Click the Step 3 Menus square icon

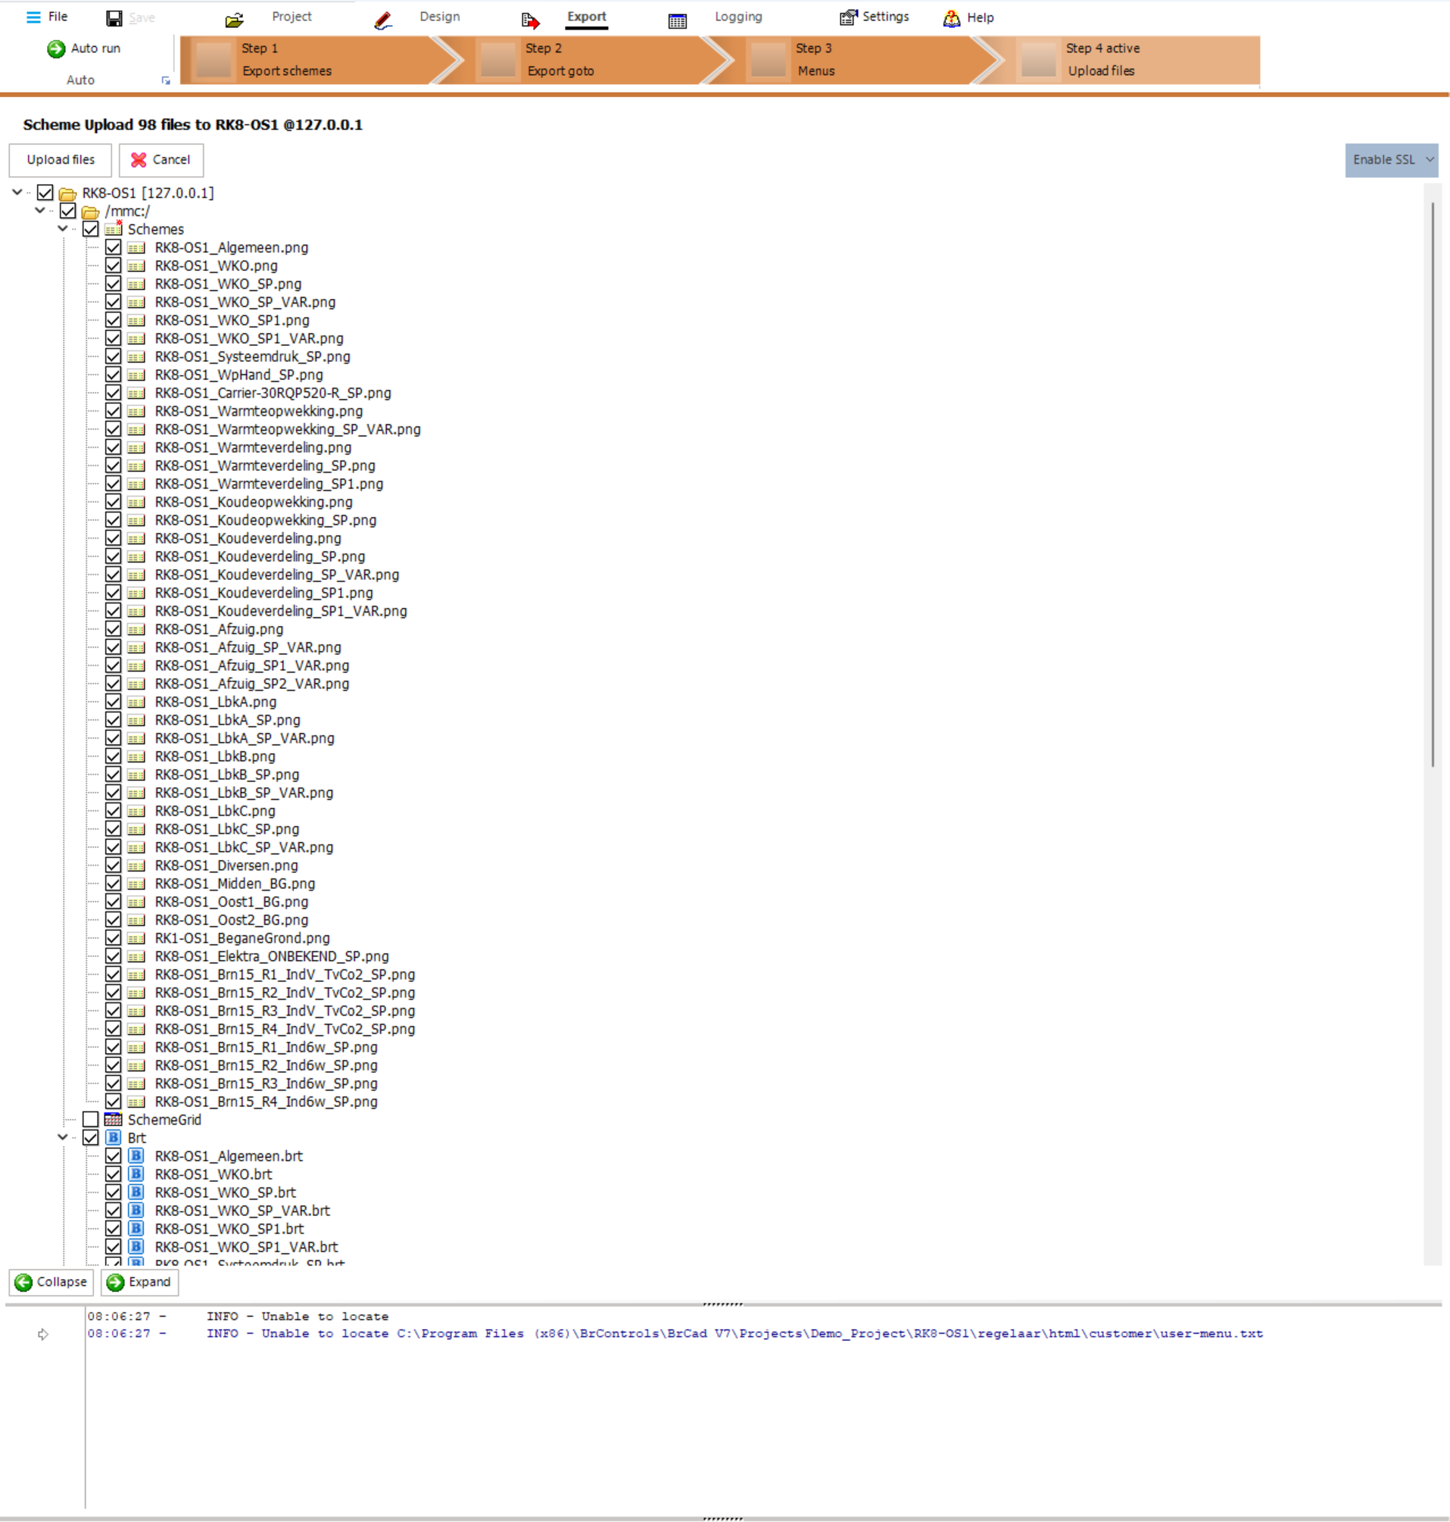click(769, 60)
